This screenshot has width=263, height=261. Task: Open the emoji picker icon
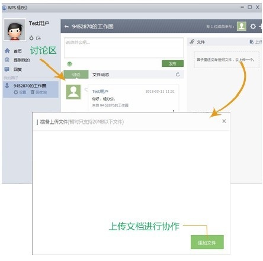pyautogui.click(x=69, y=64)
